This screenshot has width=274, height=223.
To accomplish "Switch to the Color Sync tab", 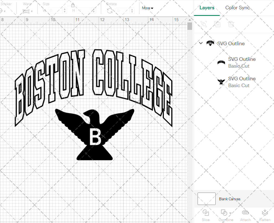I will point(238,8).
